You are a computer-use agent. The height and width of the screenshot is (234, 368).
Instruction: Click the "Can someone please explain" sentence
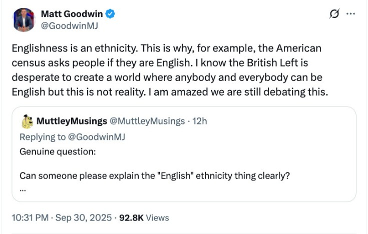point(155,176)
